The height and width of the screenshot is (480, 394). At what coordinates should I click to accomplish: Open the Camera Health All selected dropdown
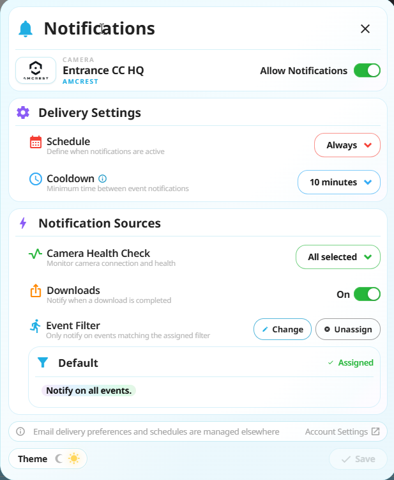pos(338,257)
